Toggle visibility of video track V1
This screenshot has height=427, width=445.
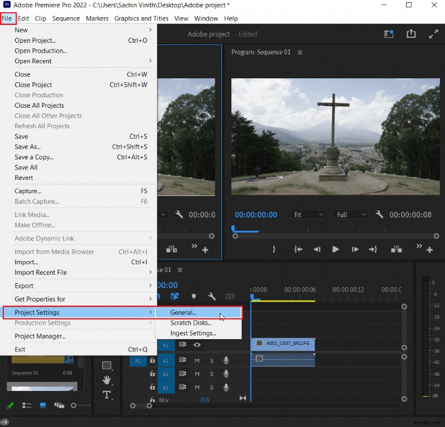pyautogui.click(x=197, y=345)
